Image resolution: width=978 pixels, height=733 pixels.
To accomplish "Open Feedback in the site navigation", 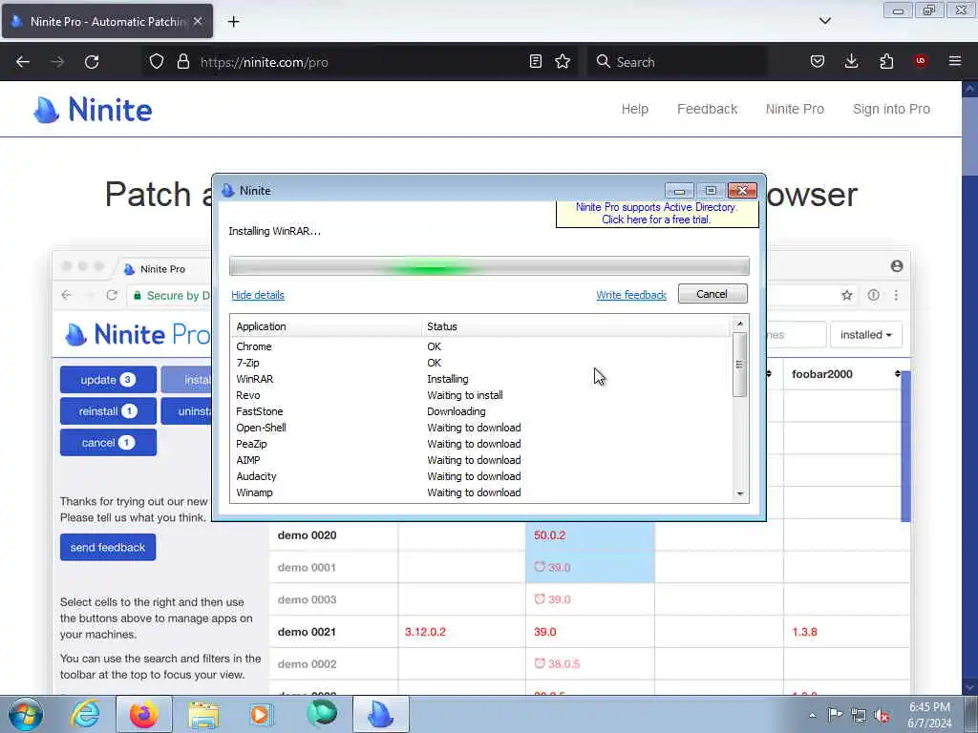I will click(x=708, y=109).
